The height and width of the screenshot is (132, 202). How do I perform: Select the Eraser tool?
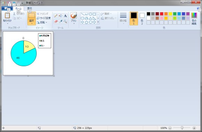(56, 21)
